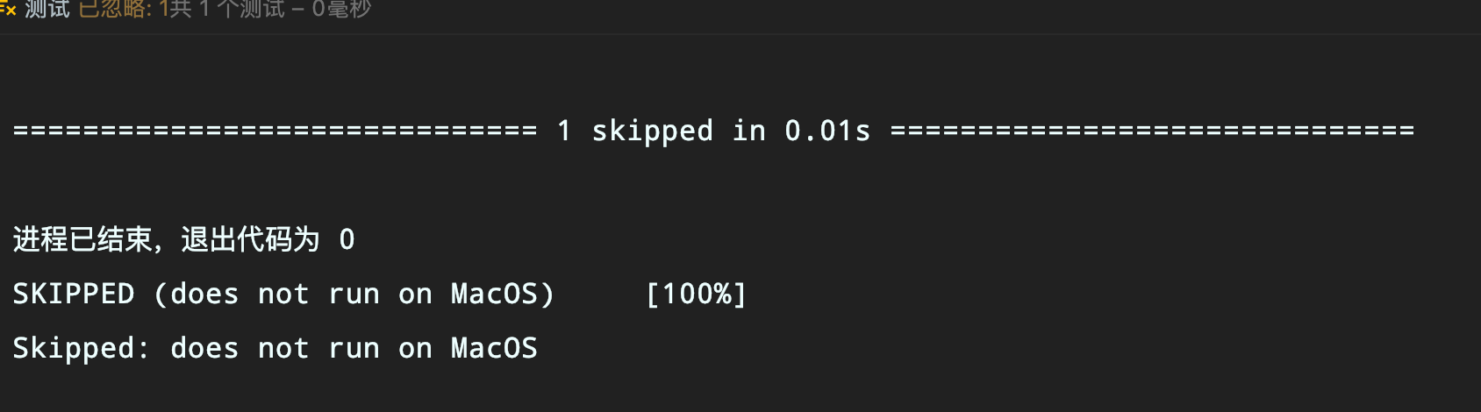Click the lowercase word skipped in summary
This screenshot has width=1481, height=412.
pyautogui.click(x=652, y=131)
